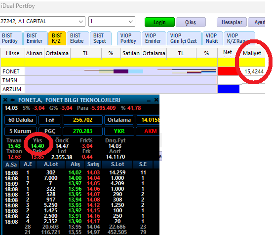Click the Tavan value 15,43
This screenshot has width=273, height=235.
(x=14, y=146)
